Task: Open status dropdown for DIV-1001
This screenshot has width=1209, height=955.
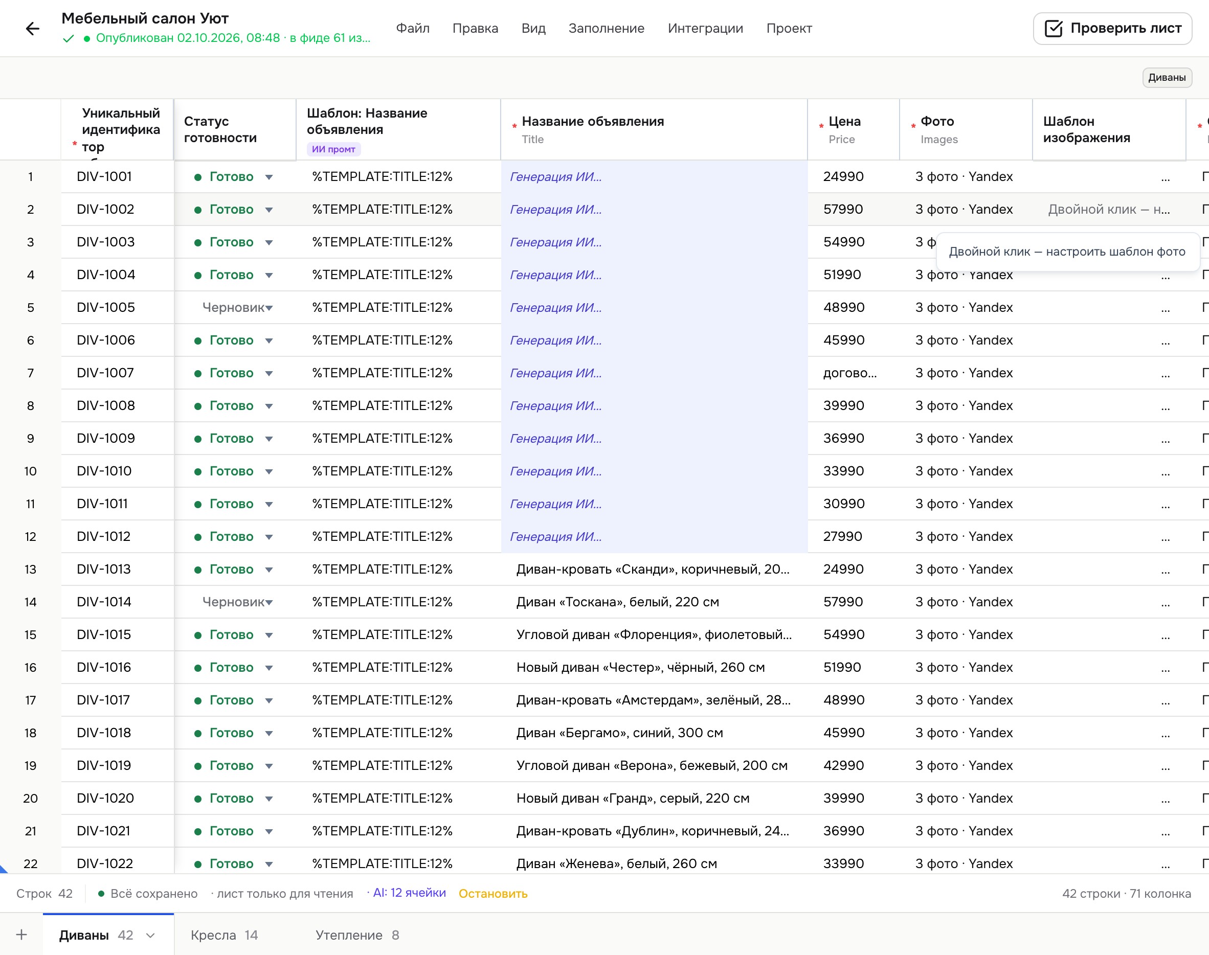Action: pyautogui.click(x=269, y=177)
